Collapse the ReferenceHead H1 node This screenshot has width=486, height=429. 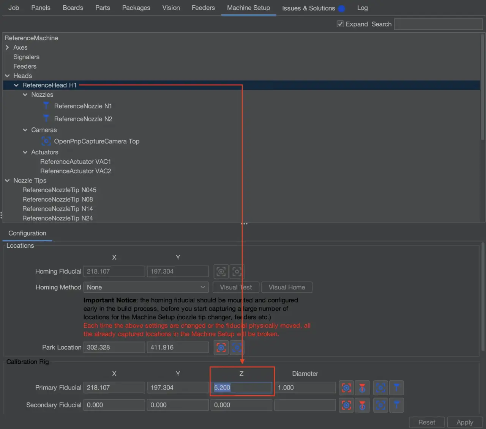click(16, 85)
